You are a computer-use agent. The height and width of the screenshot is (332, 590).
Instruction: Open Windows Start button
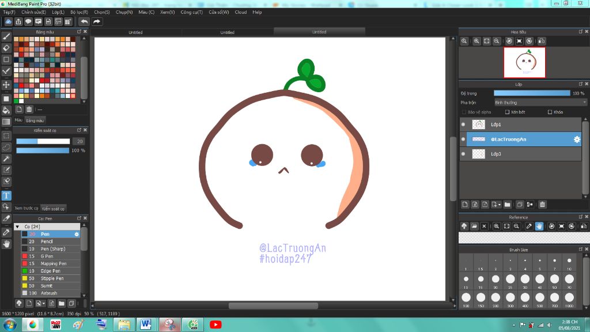[x=10, y=325]
